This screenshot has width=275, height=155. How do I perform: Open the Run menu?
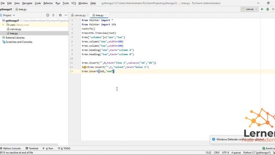click(58, 3)
